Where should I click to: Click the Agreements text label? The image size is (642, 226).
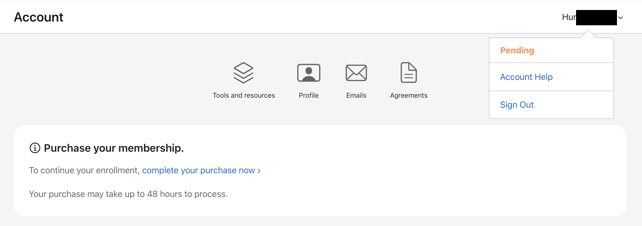pyautogui.click(x=409, y=96)
